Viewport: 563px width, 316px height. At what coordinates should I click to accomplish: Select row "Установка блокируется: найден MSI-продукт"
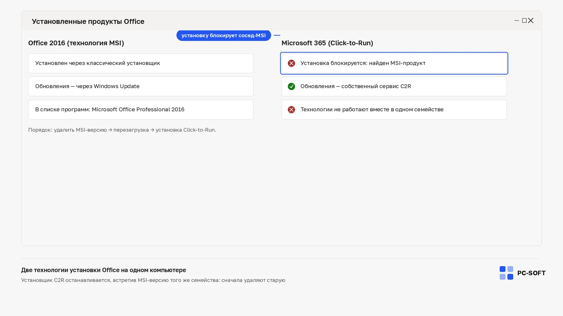[394, 63]
